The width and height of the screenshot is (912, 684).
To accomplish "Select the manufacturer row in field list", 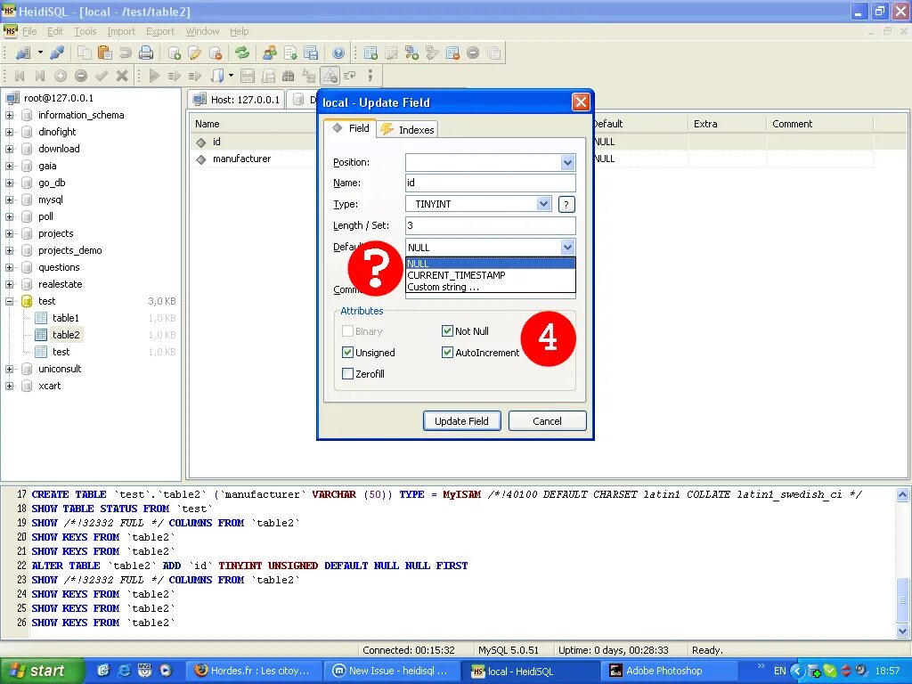I will (x=241, y=159).
